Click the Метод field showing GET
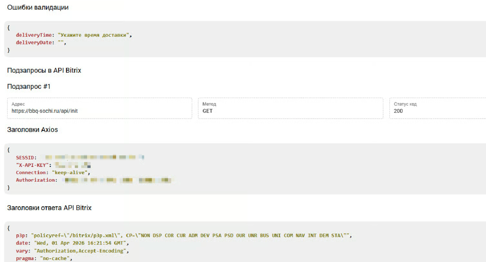Viewport: 486px width, 262px height. [x=290, y=108]
